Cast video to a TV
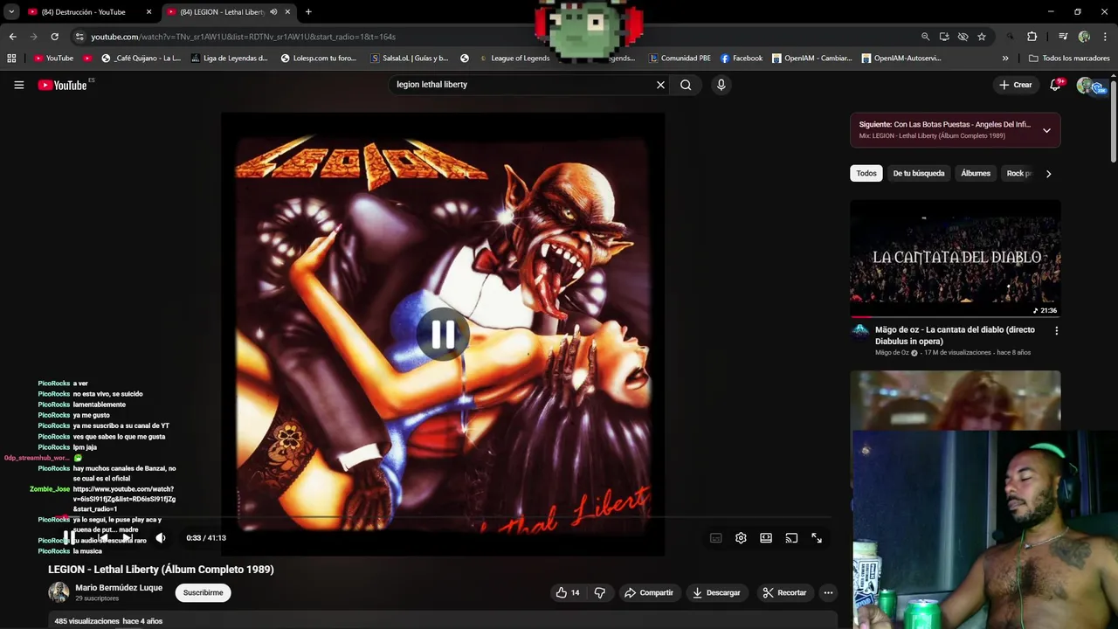 (x=791, y=538)
